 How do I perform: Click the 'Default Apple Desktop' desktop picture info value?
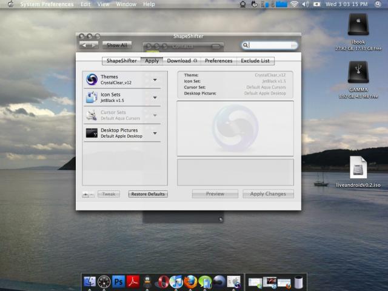pyautogui.click(x=265, y=93)
